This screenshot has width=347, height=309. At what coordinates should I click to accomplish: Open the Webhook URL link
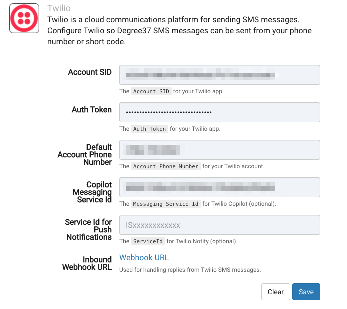[x=144, y=257]
